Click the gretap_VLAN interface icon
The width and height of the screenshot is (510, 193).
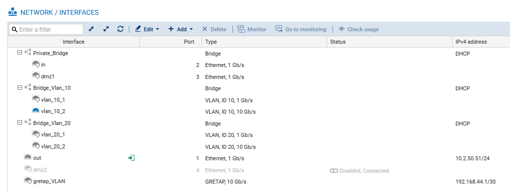point(28,181)
